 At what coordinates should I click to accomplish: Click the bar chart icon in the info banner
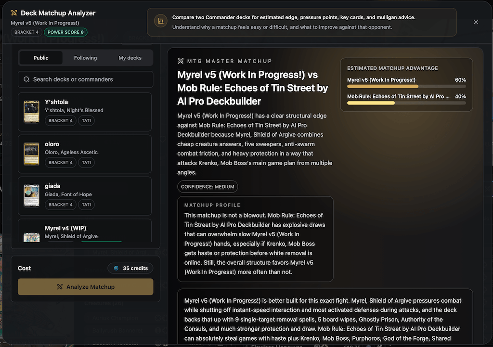(x=161, y=21)
